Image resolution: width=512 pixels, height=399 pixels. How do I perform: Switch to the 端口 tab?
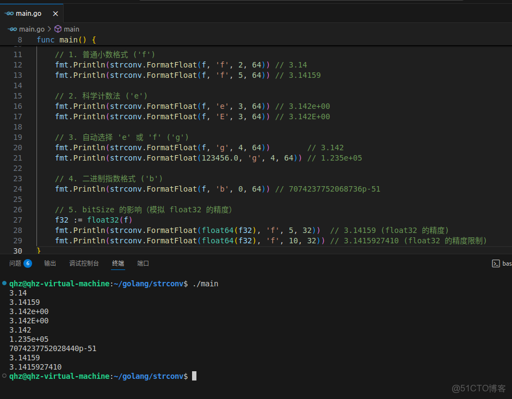[143, 263]
